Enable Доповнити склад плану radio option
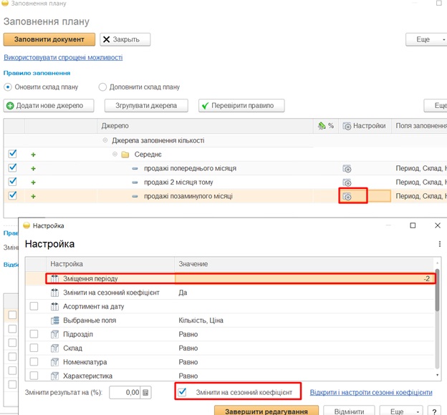The image size is (447, 415). pos(103,87)
